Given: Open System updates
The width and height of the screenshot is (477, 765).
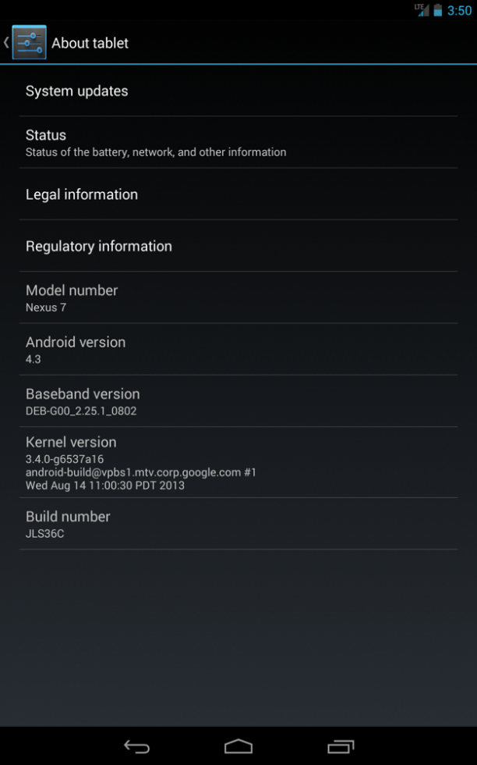Looking at the screenshot, I should [x=238, y=91].
